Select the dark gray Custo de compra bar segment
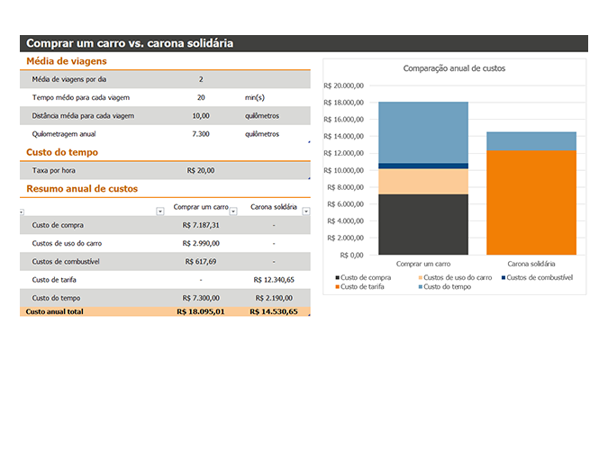This screenshot has height=468, width=608. tap(423, 224)
